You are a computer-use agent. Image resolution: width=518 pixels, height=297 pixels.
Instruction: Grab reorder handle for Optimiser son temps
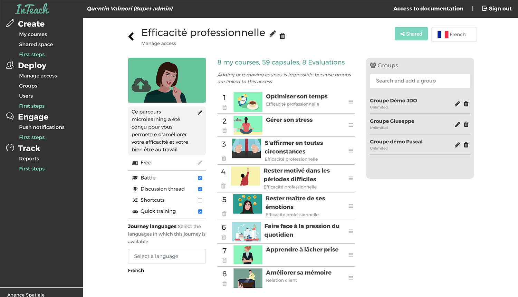pyautogui.click(x=351, y=102)
